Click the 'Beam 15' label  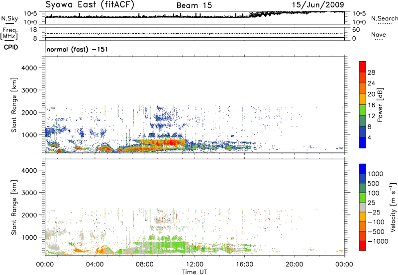pos(194,5)
